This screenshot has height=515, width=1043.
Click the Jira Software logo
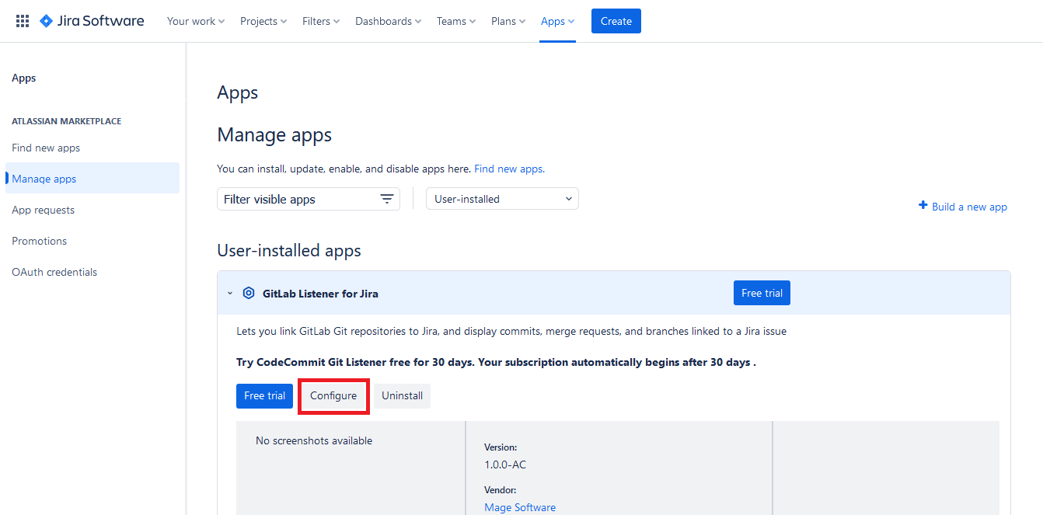tap(92, 21)
